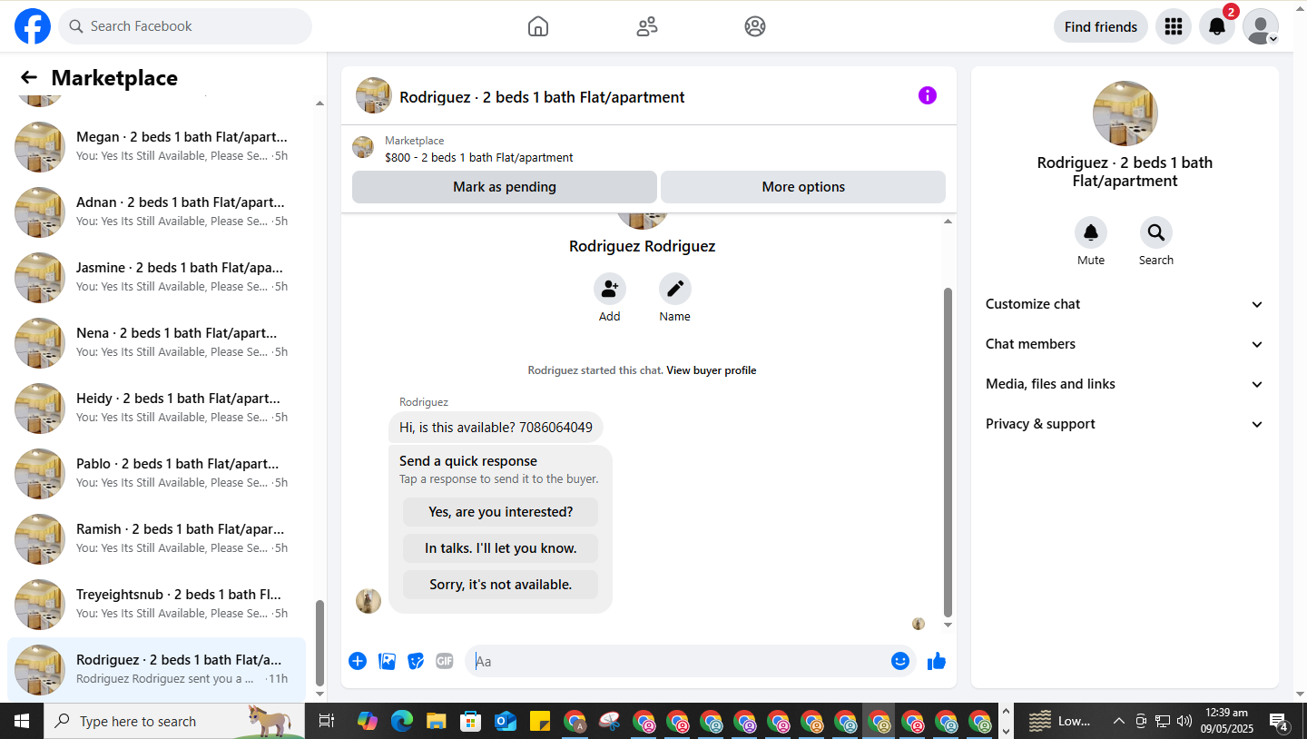1307x739 pixels.
Task: Open Outlook from the taskbar
Action: [506, 721]
